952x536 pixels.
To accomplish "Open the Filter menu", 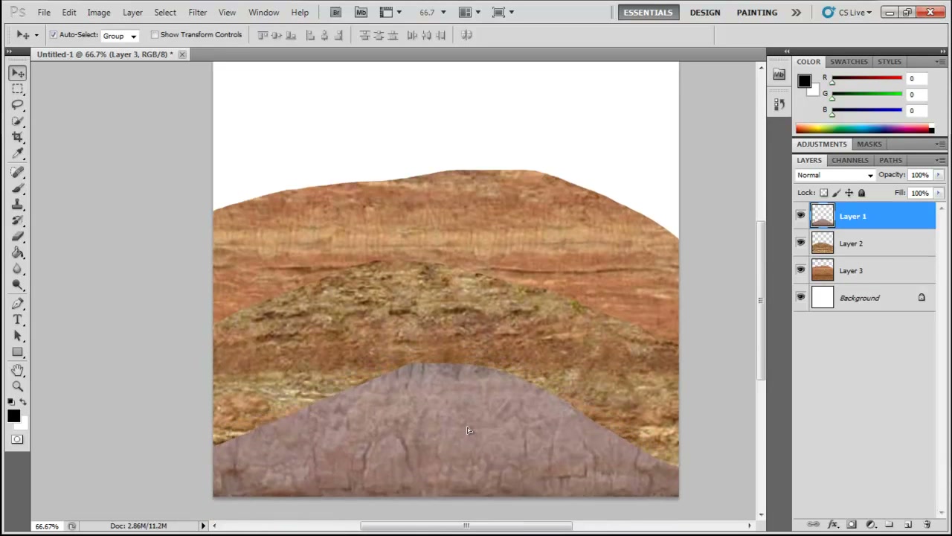I will [x=197, y=12].
